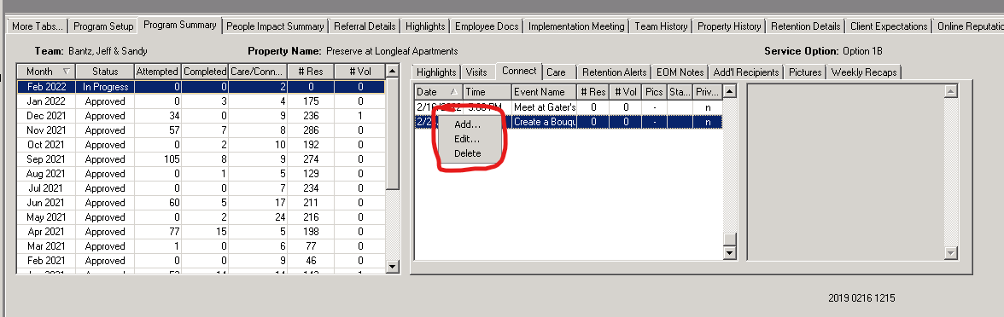1004x317 pixels.
Task: Select the Apr 2021 row
Action: coord(201,232)
